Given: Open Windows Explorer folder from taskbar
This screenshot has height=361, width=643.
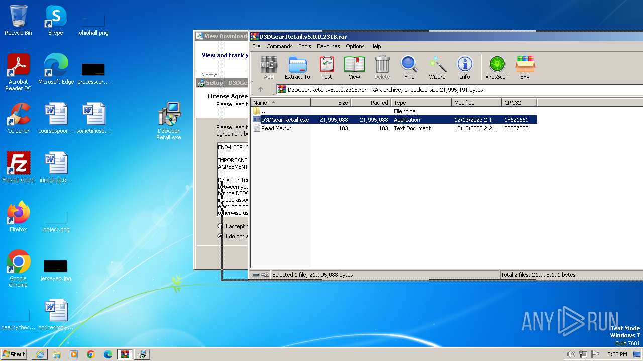Looking at the screenshot, I should click(x=57, y=354).
